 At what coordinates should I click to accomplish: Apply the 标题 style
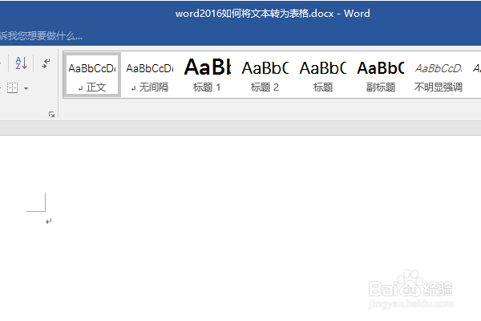coord(323,75)
